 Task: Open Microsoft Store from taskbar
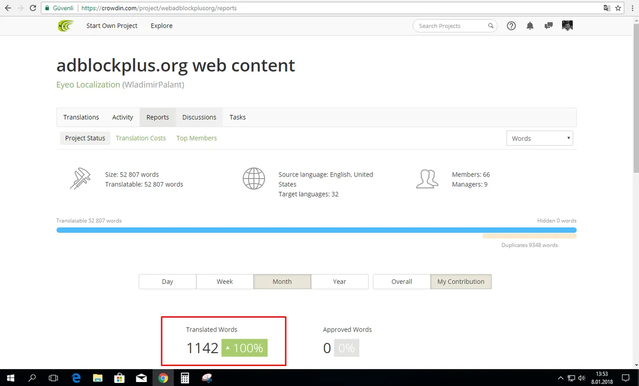119,378
